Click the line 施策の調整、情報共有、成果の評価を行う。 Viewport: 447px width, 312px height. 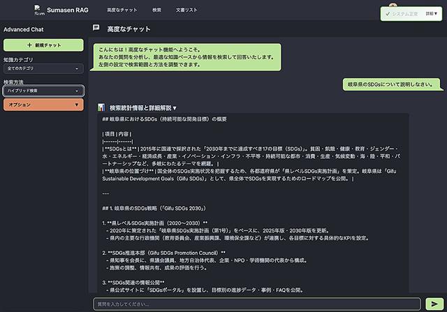point(156,267)
